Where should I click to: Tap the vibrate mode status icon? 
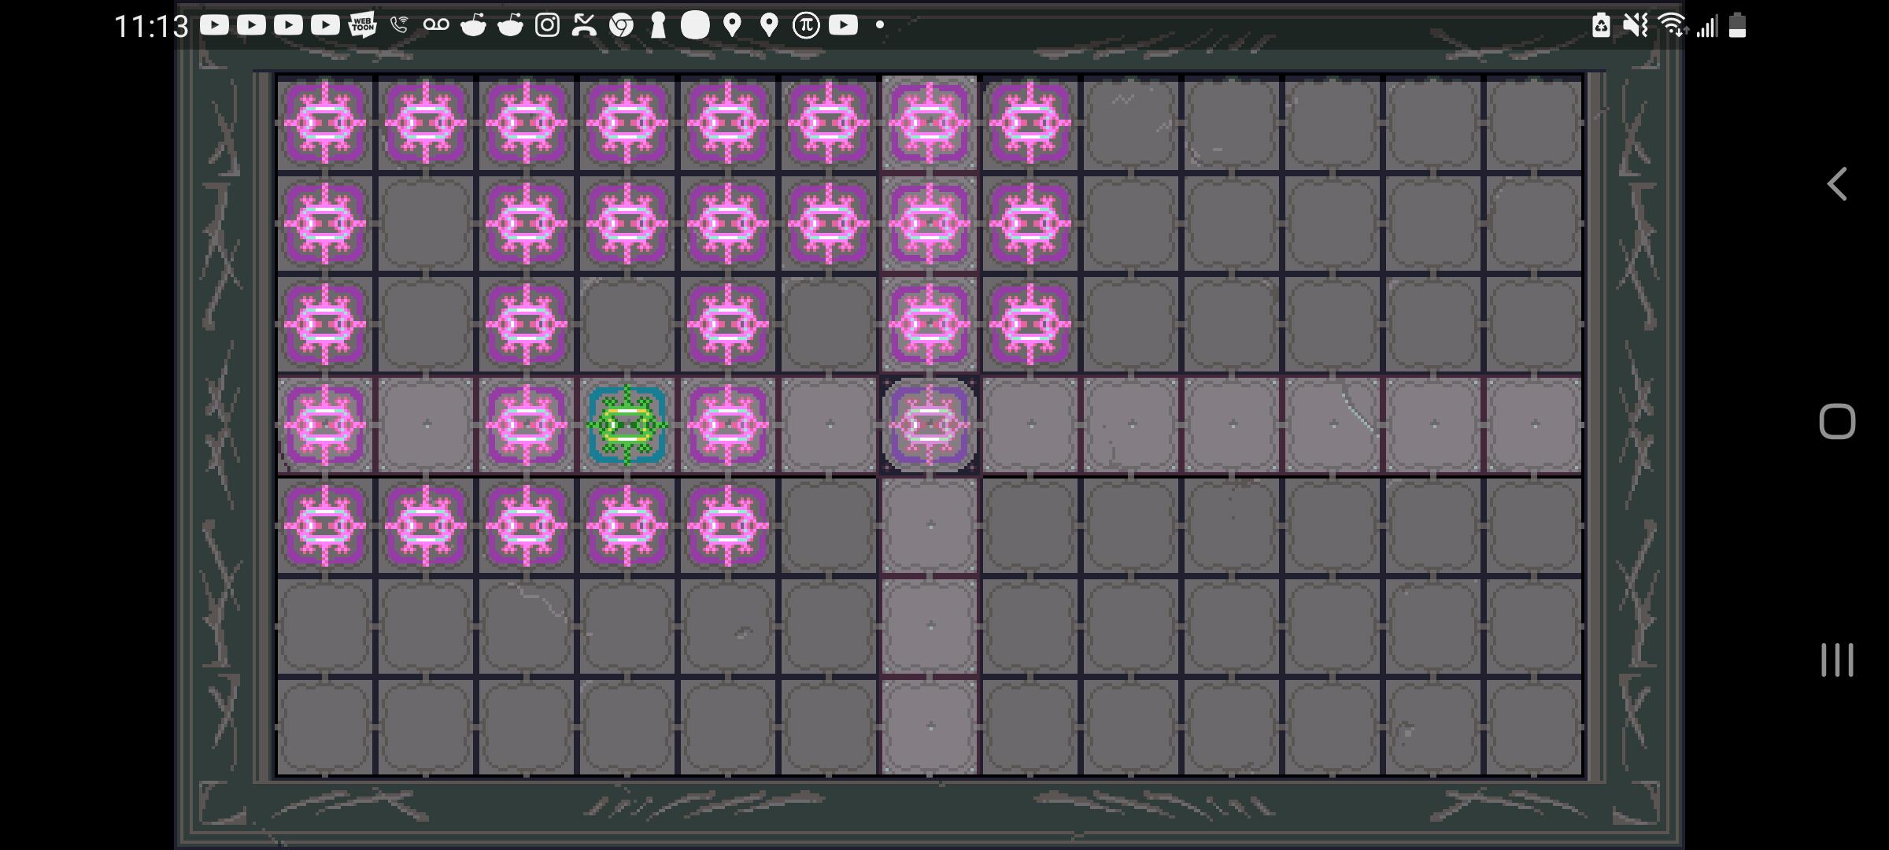(x=1635, y=26)
